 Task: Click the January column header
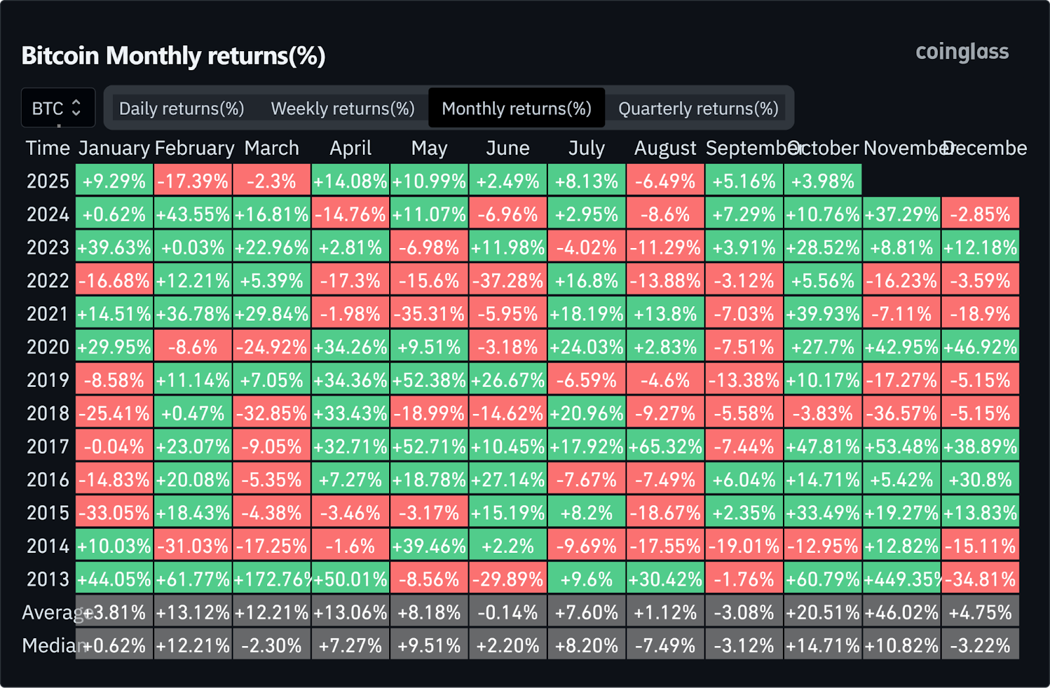114,148
